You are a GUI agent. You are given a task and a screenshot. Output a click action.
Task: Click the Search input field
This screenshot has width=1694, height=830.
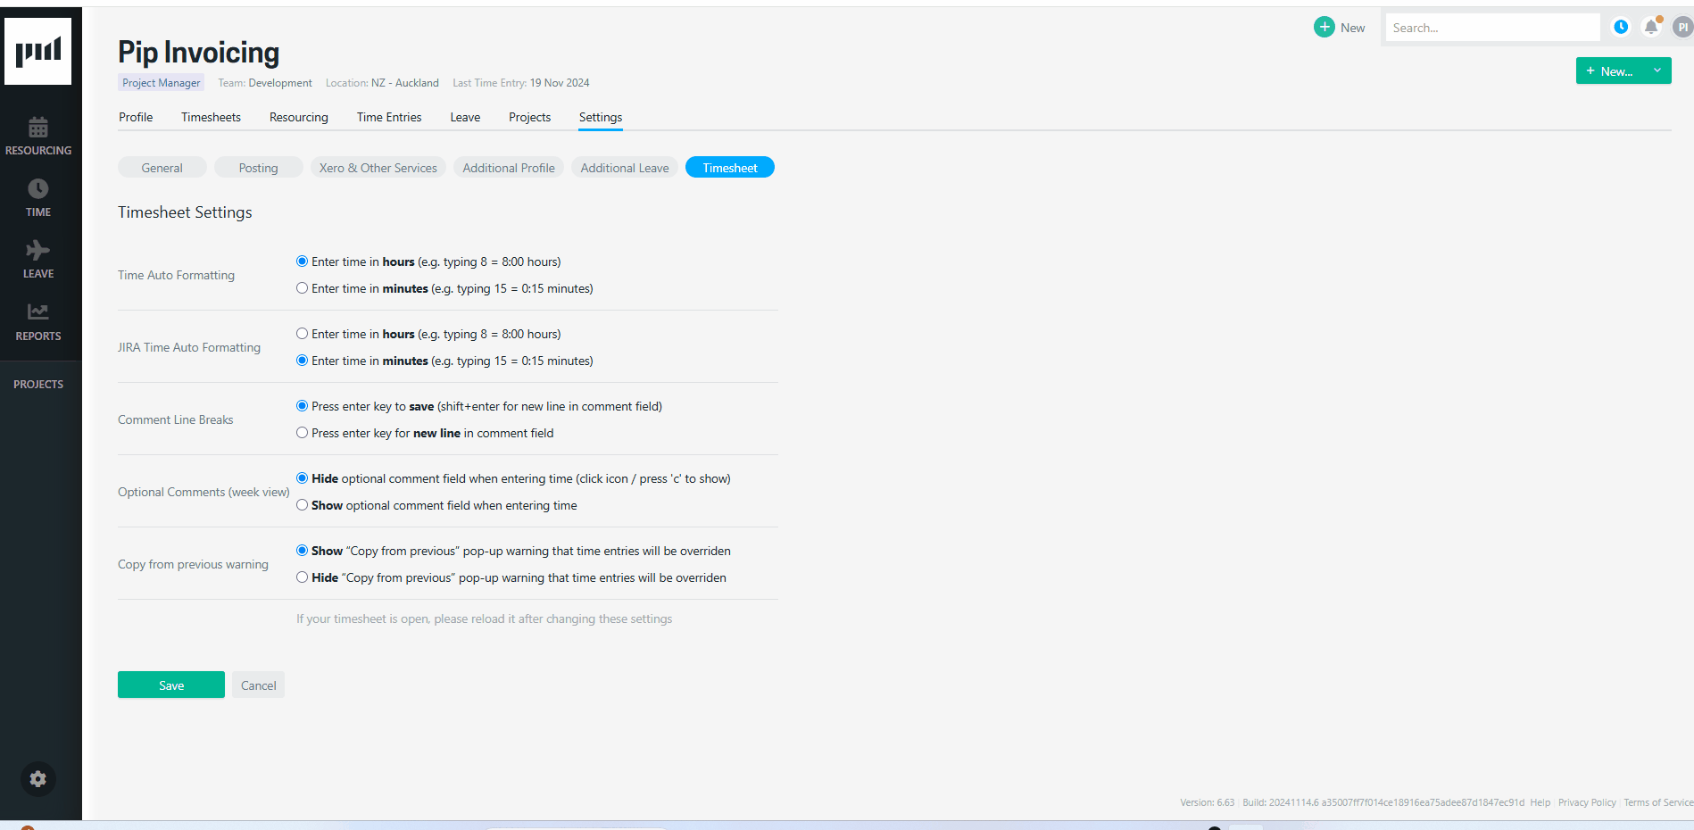point(1491,28)
